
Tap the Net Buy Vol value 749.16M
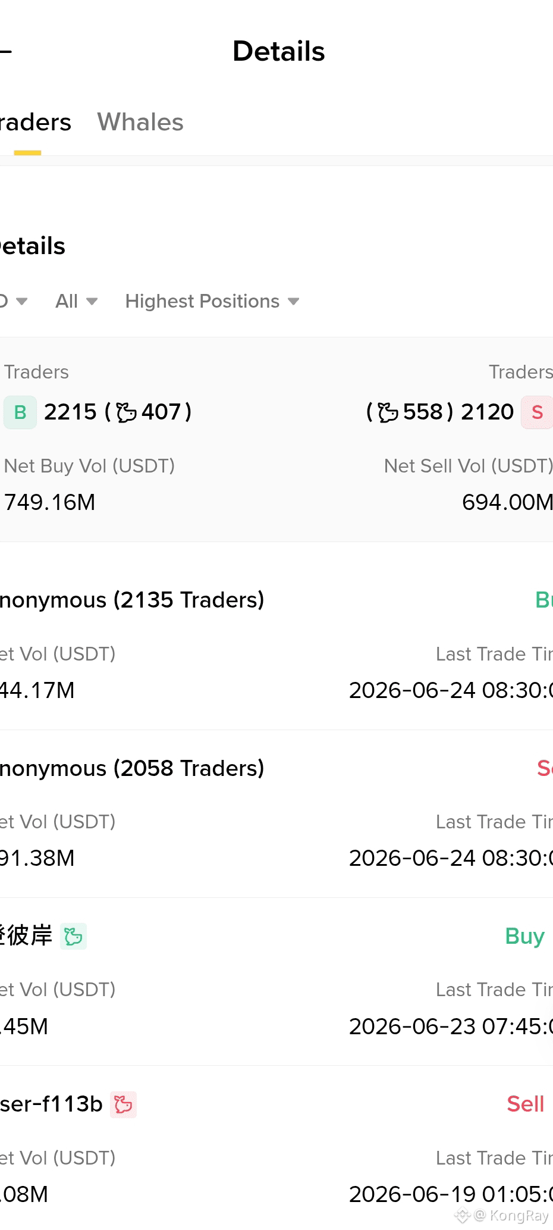tap(49, 502)
